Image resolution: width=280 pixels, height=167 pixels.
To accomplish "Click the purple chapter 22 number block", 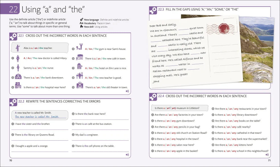I will [x=10, y=9].
